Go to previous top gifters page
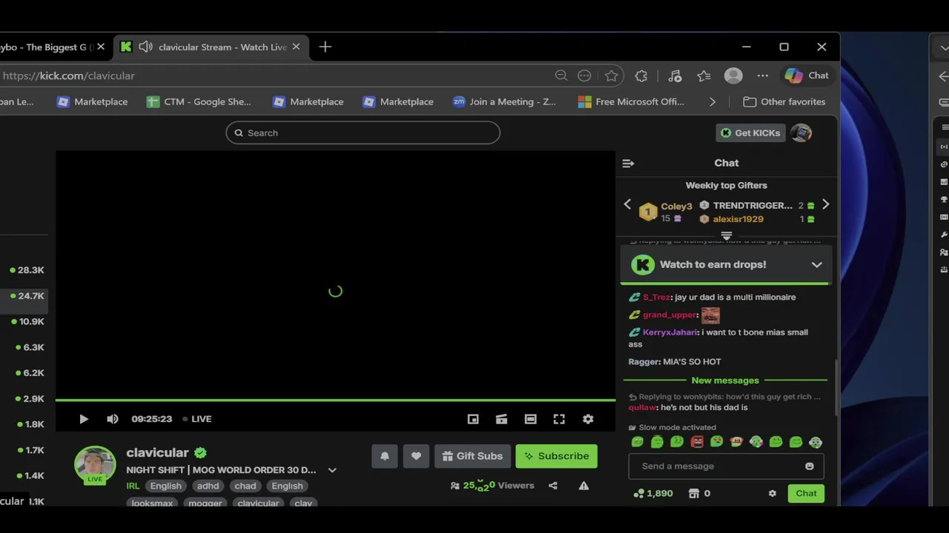The image size is (949, 533). click(x=627, y=204)
